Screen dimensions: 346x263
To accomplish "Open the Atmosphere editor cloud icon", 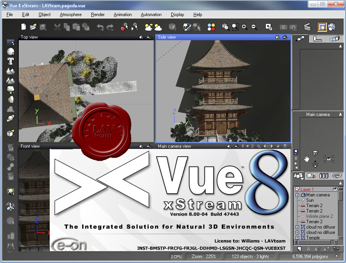I will point(158,28).
